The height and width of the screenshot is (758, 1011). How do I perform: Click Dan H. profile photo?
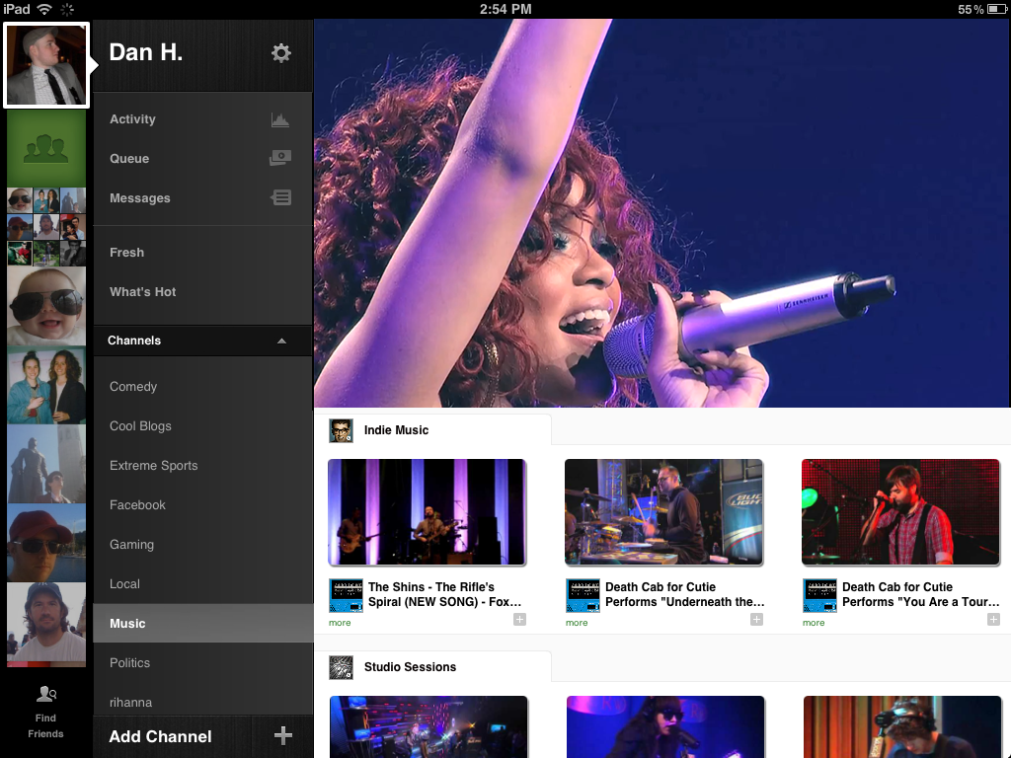(45, 65)
